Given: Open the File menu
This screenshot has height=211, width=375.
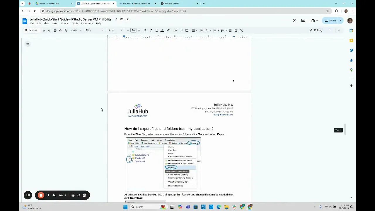Looking at the screenshot, I should pos(32,23).
